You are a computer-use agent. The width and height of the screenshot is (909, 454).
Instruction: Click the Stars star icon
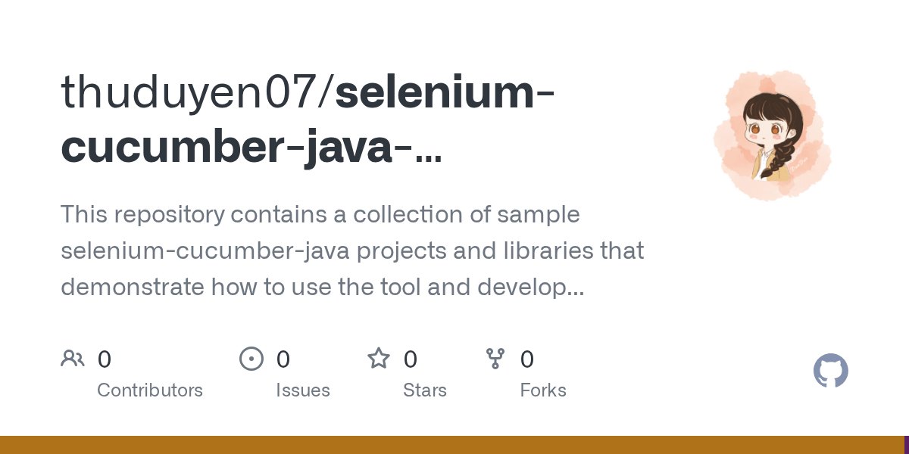coord(379,358)
